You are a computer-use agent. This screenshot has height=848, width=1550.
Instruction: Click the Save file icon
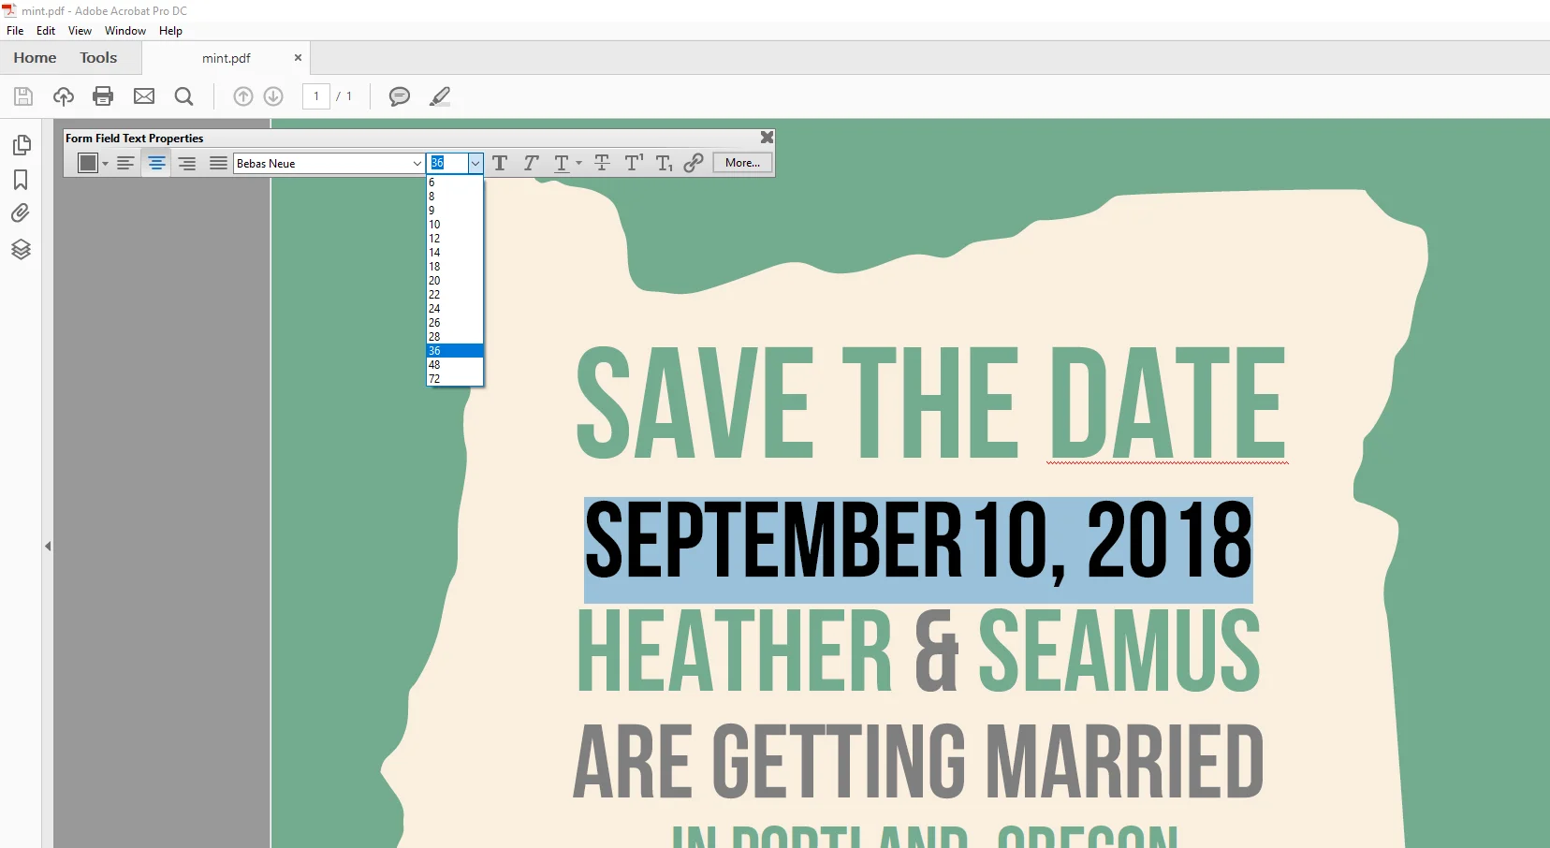[23, 96]
